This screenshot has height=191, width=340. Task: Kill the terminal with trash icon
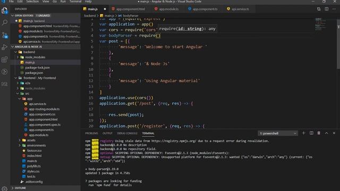(319, 133)
